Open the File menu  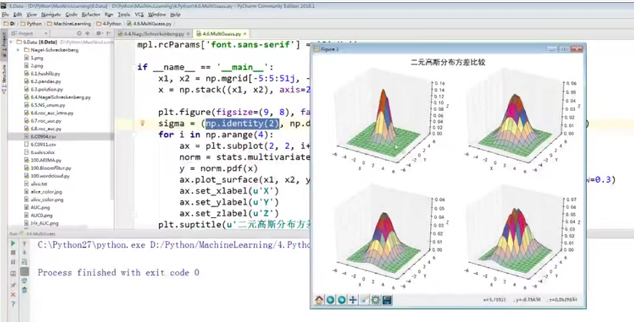5,15
